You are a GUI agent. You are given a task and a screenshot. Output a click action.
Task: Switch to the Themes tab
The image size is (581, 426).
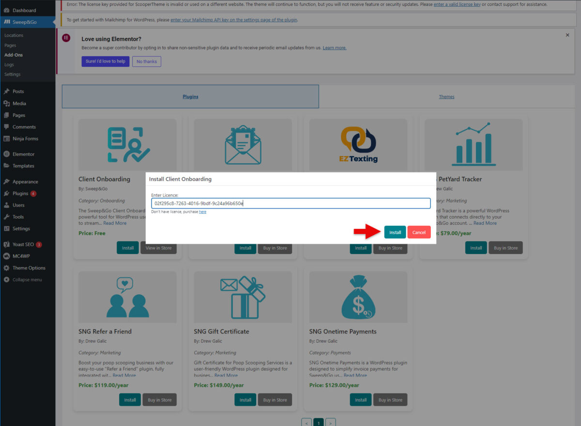(x=446, y=96)
